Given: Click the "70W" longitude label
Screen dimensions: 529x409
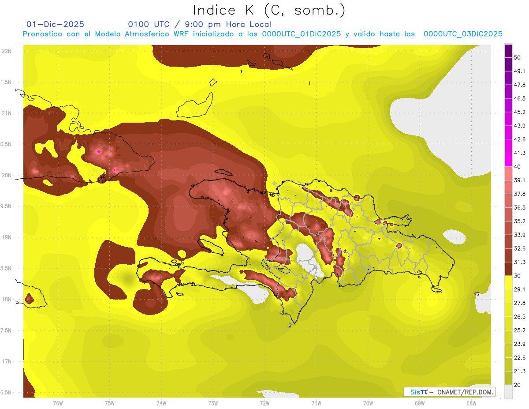Looking at the screenshot, I should [368, 402].
